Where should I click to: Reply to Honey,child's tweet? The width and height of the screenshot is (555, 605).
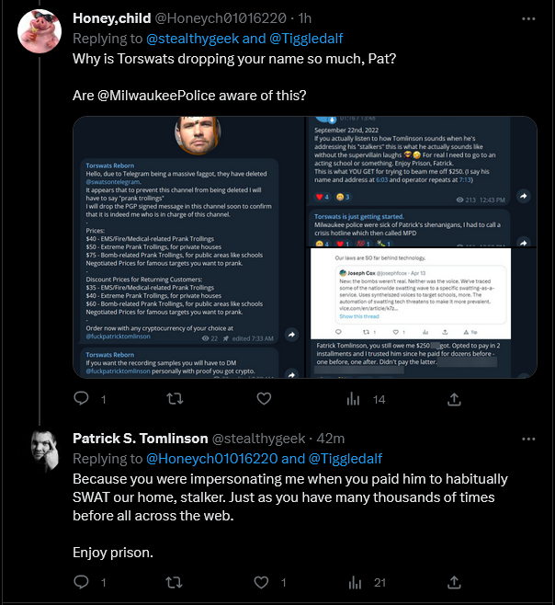click(81, 398)
